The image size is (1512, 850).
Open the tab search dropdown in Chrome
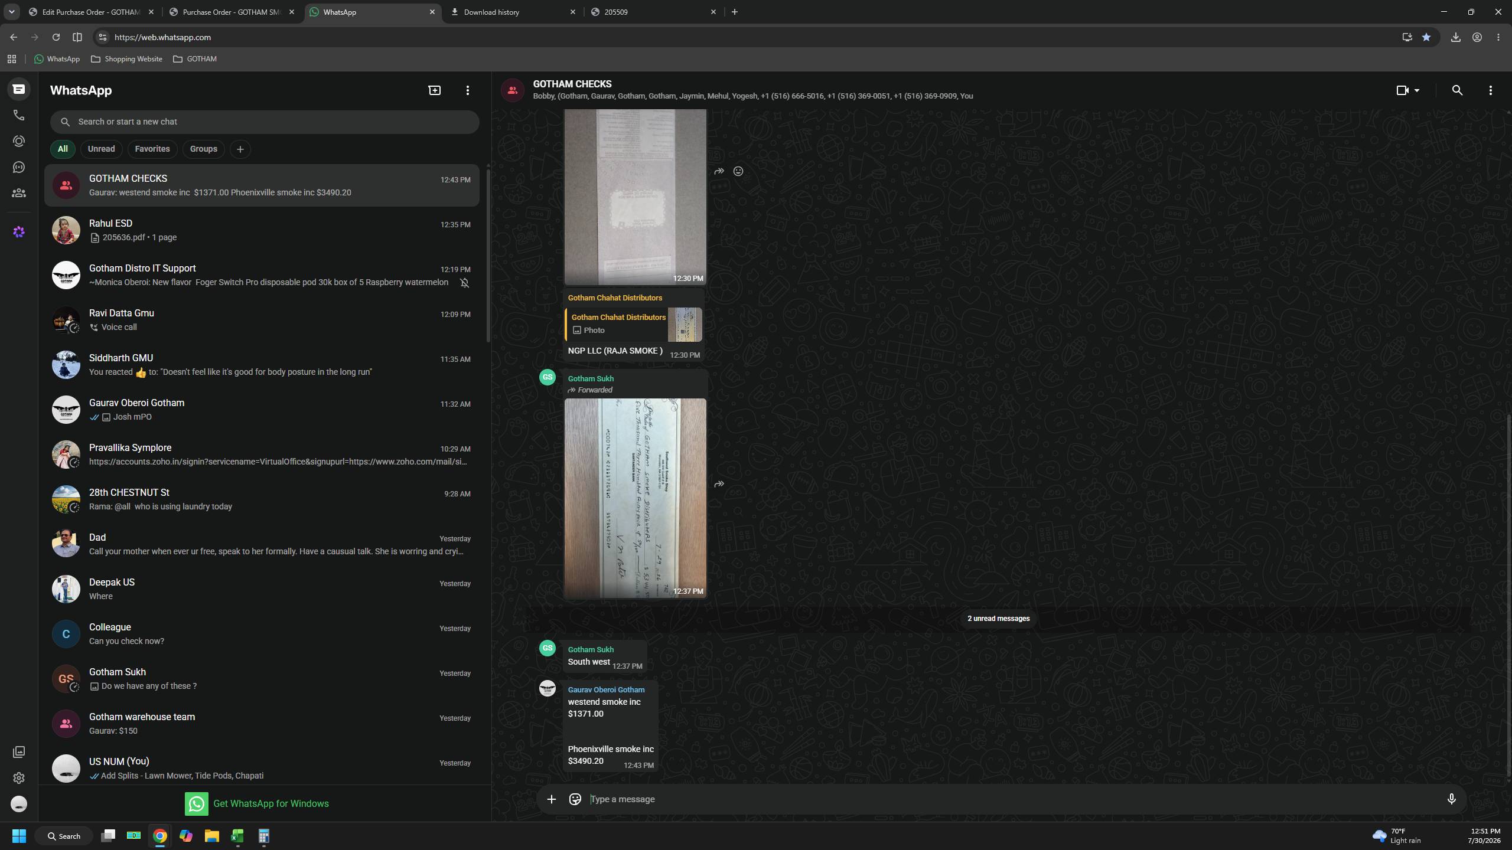pos(11,12)
